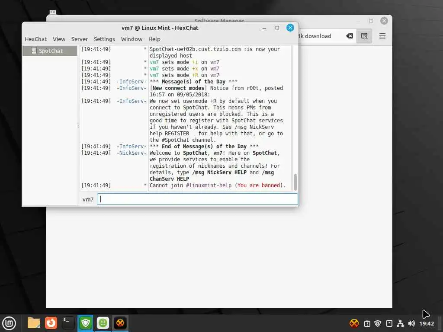Open the Help menu
This screenshot has width=443, height=332.
(154, 39)
